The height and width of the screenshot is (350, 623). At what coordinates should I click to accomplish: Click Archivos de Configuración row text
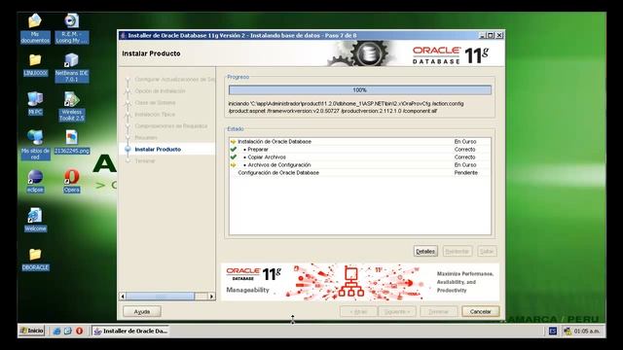279,164
